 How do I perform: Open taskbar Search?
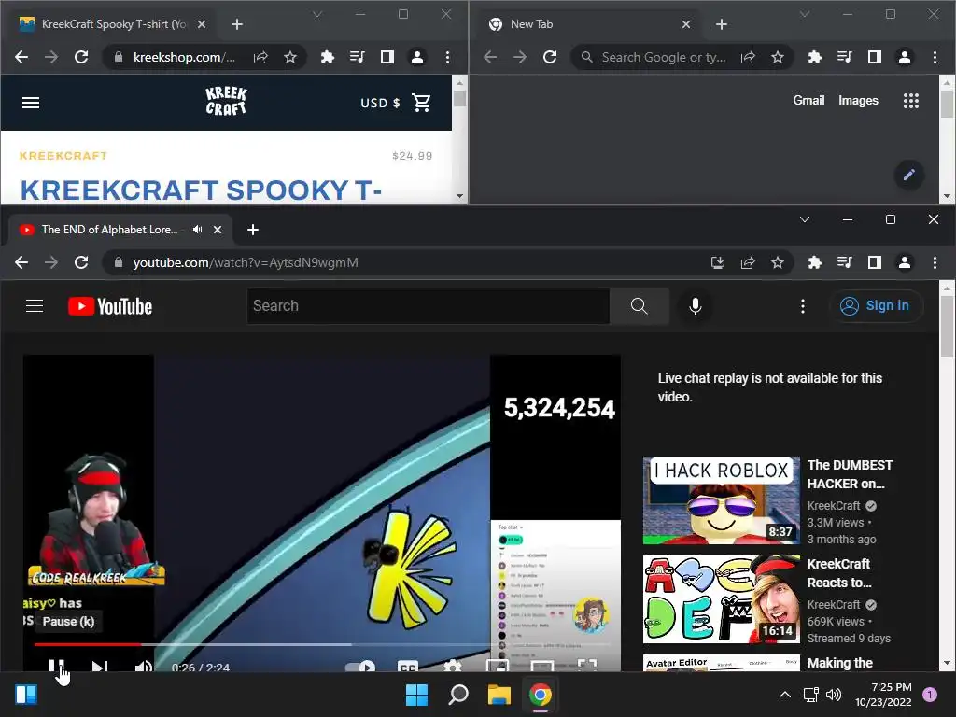coord(457,695)
